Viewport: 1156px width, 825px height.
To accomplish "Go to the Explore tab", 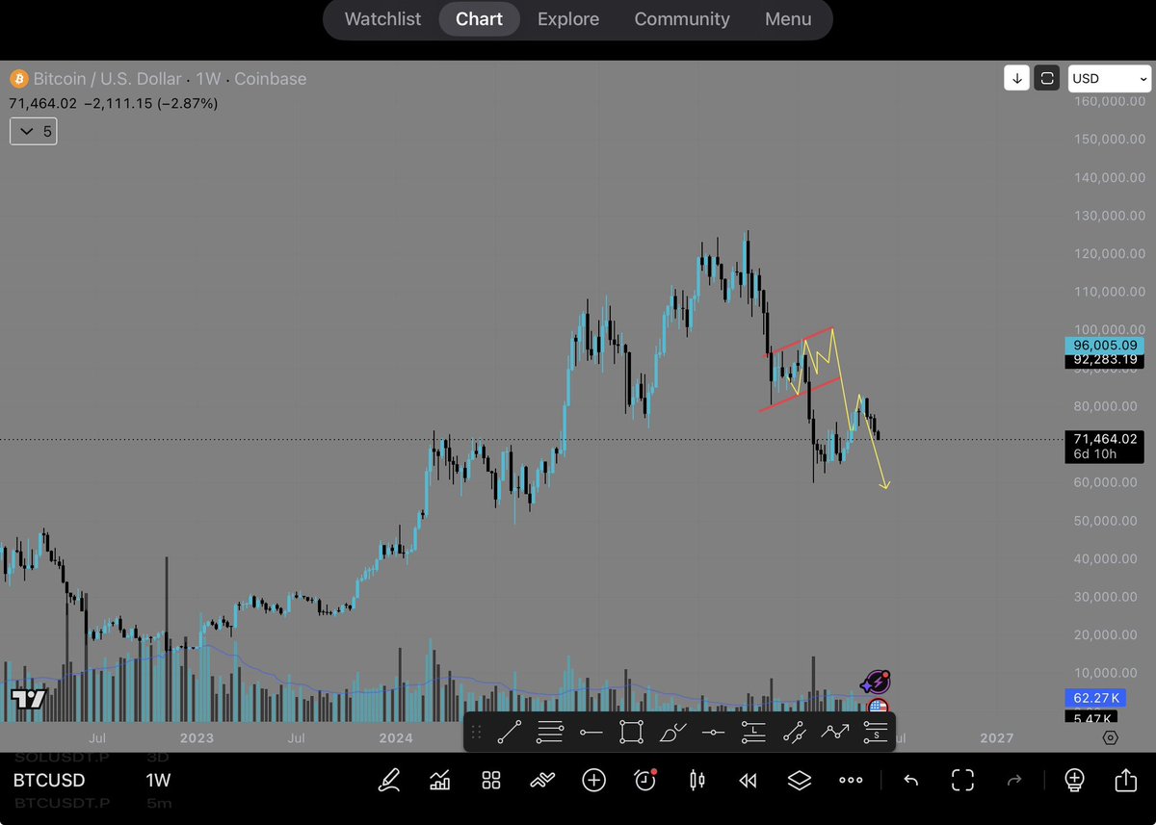I will [568, 19].
